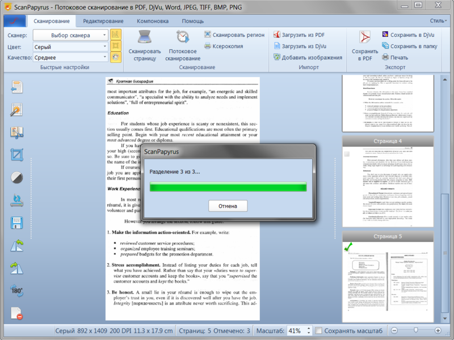Open the red application menu button

(x=15, y=21)
